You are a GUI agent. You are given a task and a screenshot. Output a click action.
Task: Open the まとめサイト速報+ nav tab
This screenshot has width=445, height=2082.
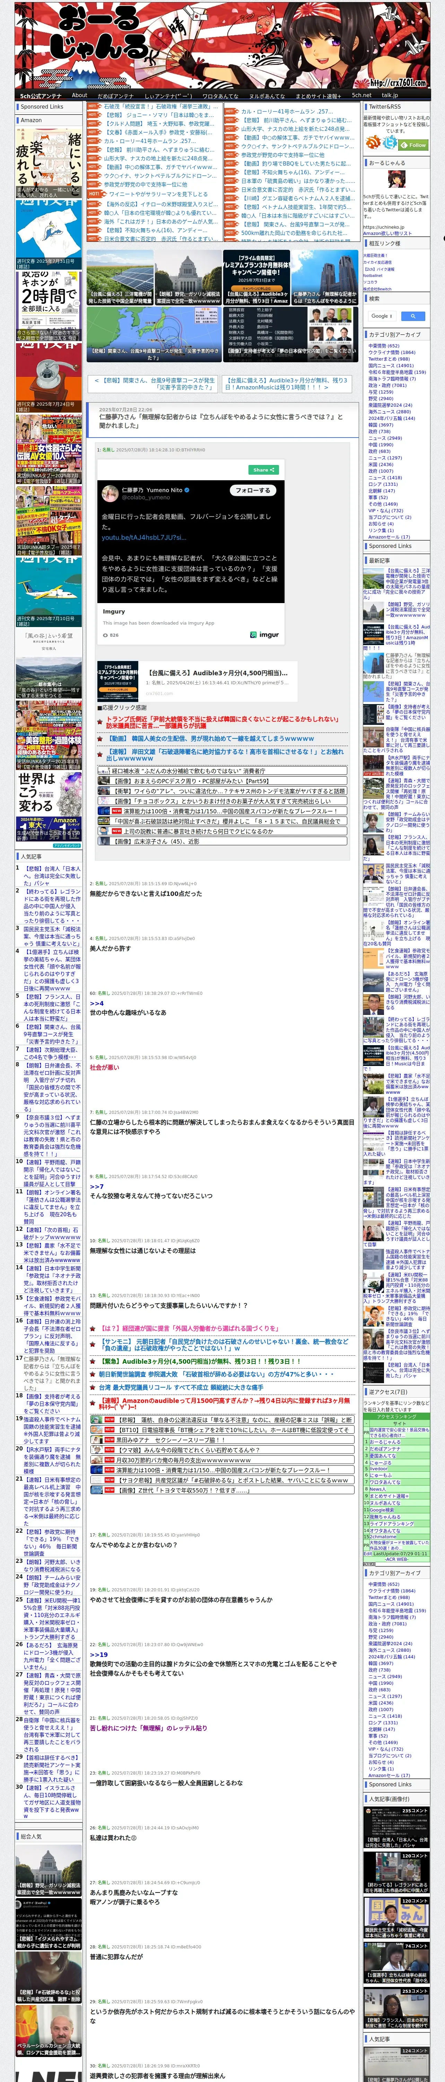pos(317,95)
